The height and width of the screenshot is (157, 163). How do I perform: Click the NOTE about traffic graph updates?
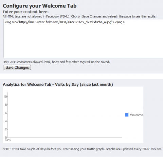point(83,149)
